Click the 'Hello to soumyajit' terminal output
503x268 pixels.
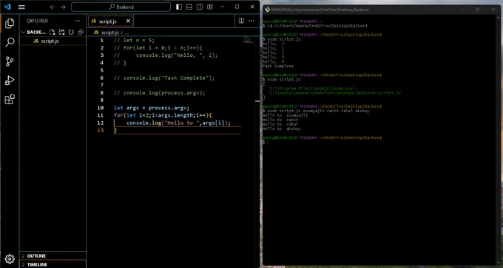pyautogui.click(x=286, y=115)
